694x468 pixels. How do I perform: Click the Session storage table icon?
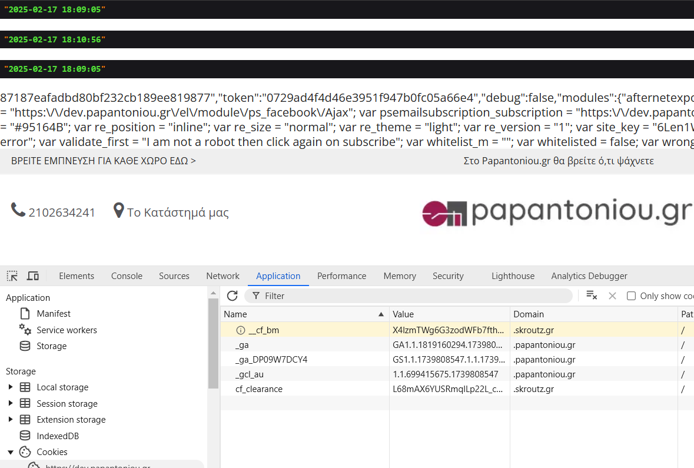point(25,403)
